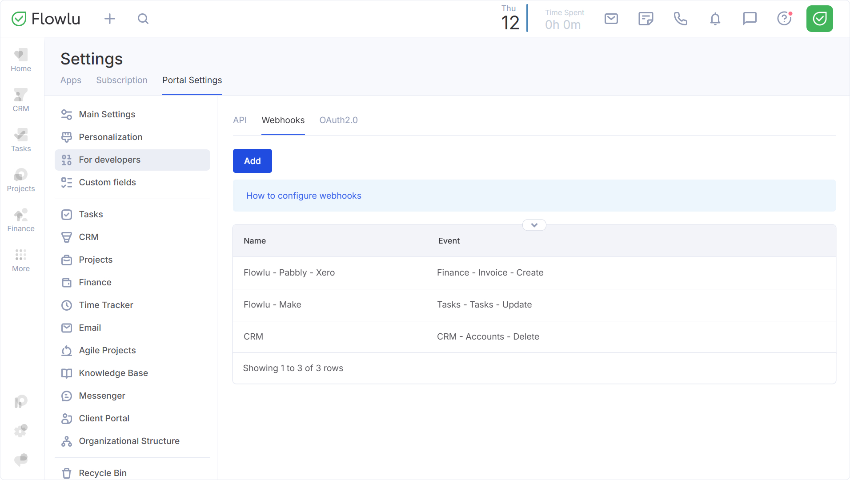Open the Subscription settings tab
The height and width of the screenshot is (480, 850).
pos(121,80)
